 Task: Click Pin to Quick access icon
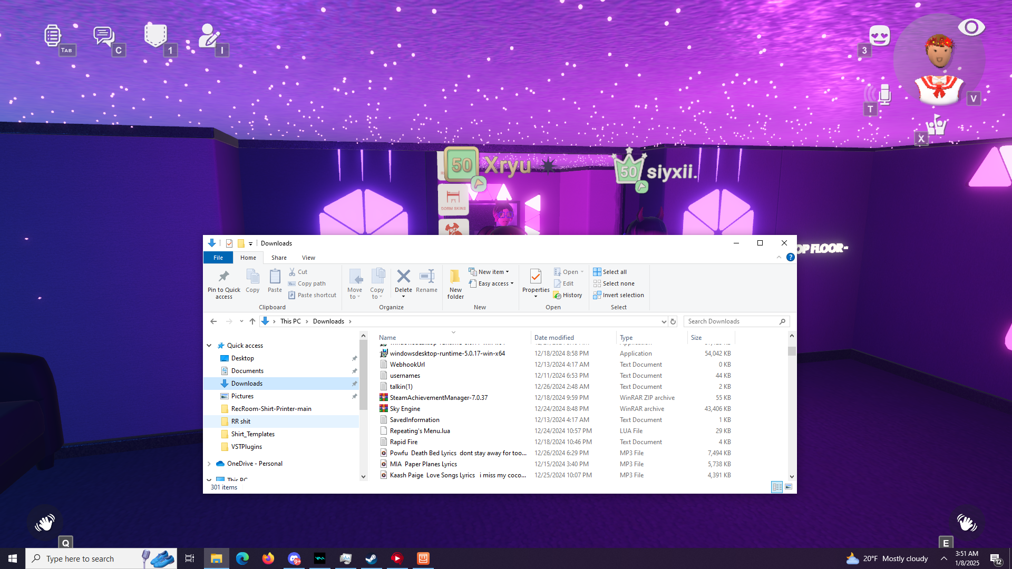click(223, 277)
